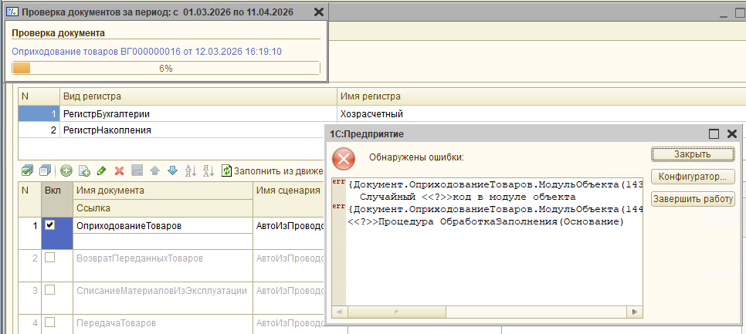746x334 pixels.
Task: Enable Вкл checkbox for ВозвратПереданныхТоваров
Action: point(49,258)
